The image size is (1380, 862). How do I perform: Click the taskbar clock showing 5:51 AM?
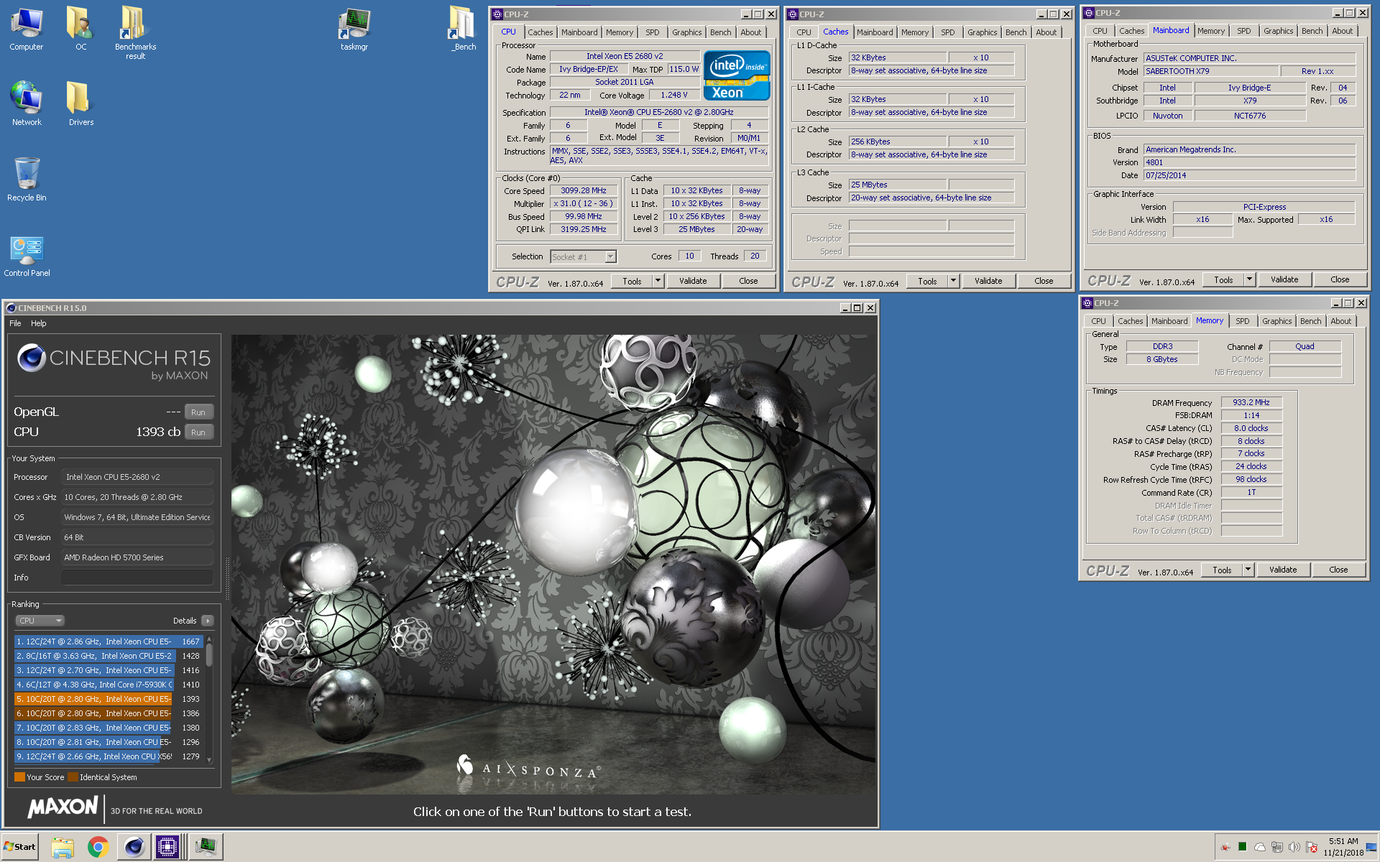click(x=1343, y=847)
